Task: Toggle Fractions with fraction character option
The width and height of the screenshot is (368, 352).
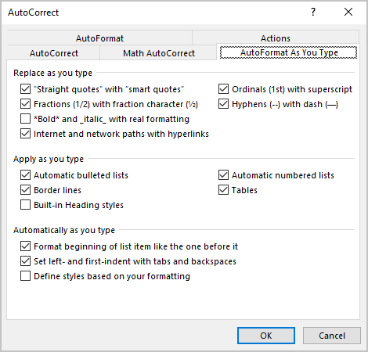Action: tap(25, 104)
